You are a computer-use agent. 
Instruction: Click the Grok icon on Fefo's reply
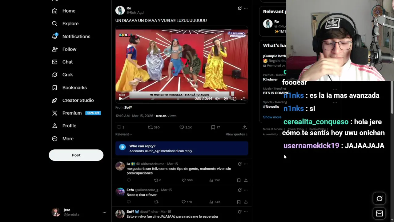click(239, 190)
